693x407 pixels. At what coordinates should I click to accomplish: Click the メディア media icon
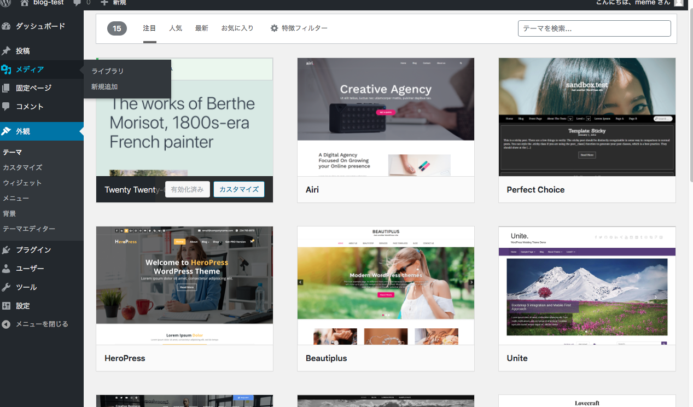pyautogui.click(x=6, y=69)
